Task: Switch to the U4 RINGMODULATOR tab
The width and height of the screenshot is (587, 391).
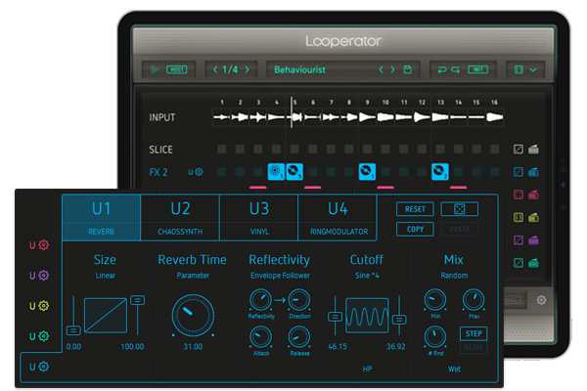Action: [x=339, y=217]
